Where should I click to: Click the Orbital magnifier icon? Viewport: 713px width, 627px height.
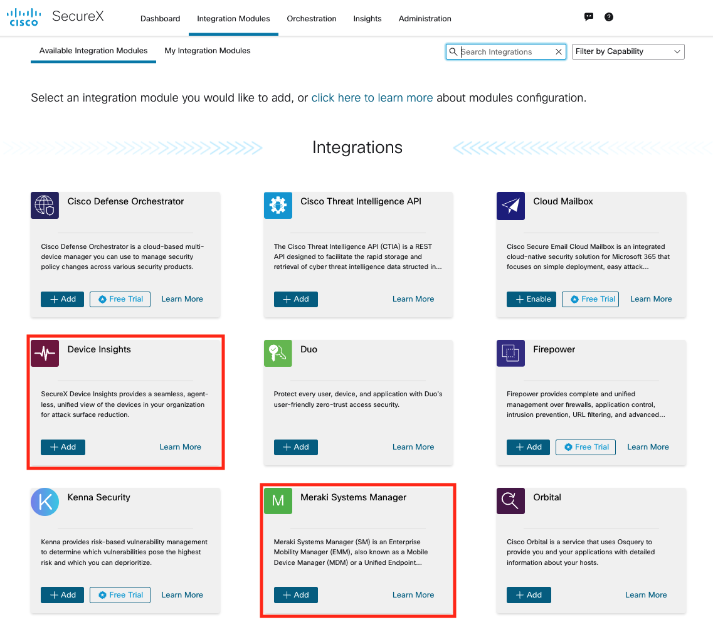[x=510, y=500]
